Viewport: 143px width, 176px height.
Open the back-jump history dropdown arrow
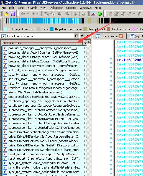tap(28, 14)
